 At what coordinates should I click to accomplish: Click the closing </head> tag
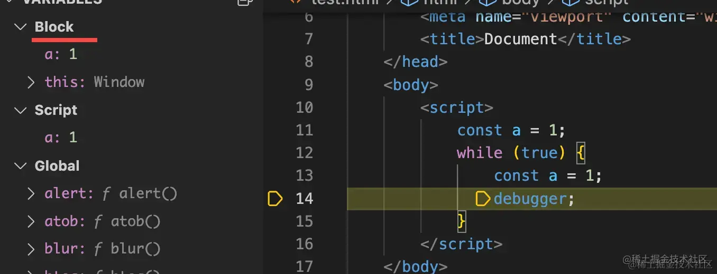[416, 62]
